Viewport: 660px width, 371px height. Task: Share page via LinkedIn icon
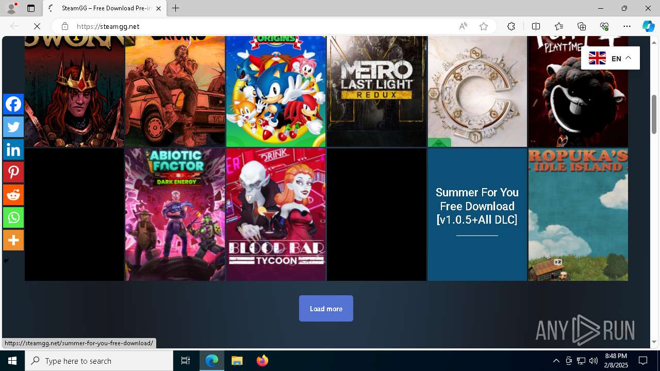point(13,149)
